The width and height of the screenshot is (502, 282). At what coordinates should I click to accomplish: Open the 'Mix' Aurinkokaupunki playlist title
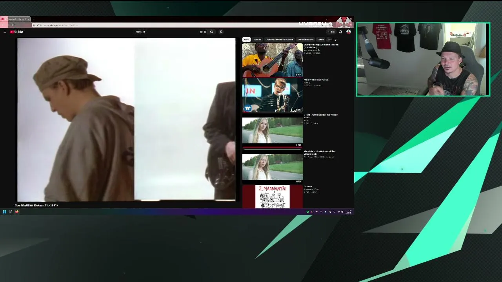(x=319, y=152)
